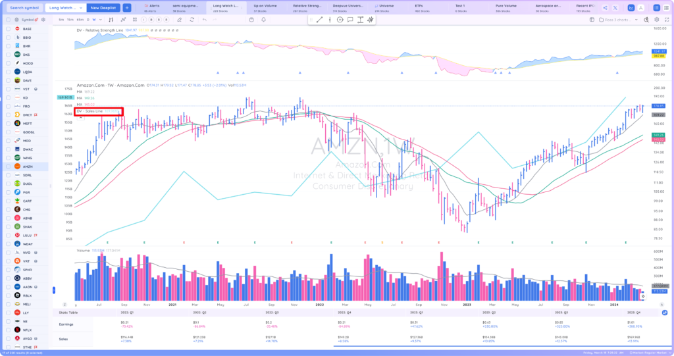This screenshot has height=356, width=674.
Task: Click the DV - Sales Line legend label
Action: pos(90,111)
